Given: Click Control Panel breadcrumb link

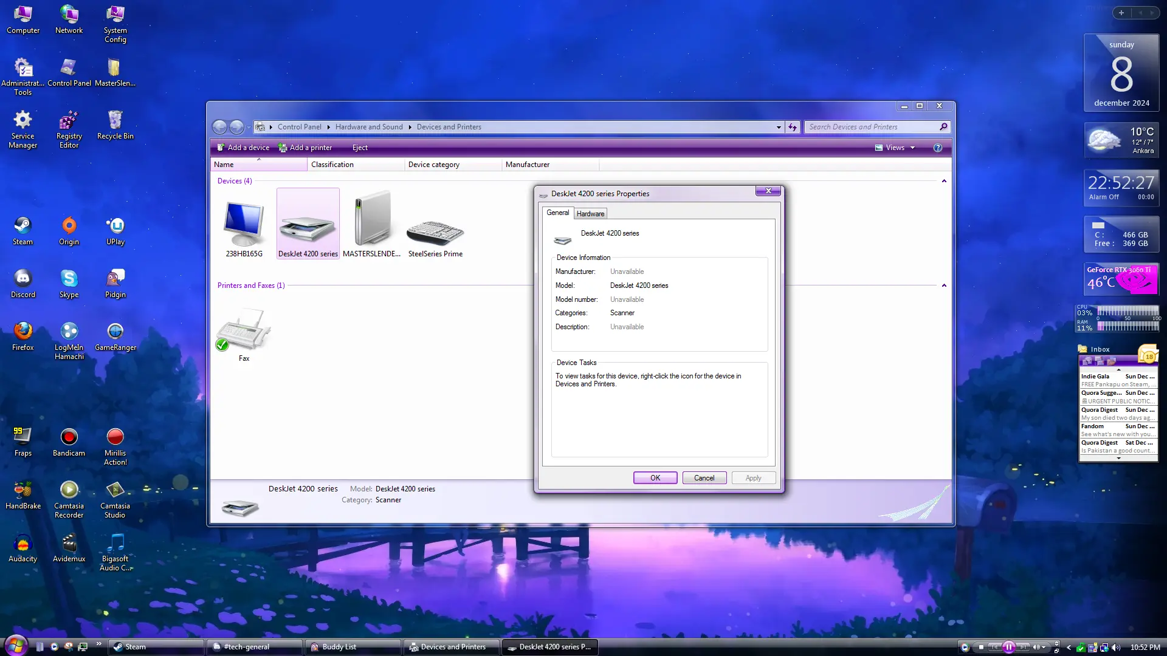Looking at the screenshot, I should (x=300, y=127).
